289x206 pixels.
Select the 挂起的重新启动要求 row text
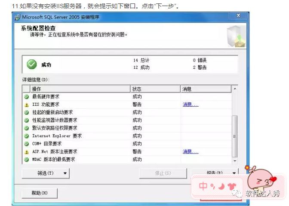coord(52,112)
